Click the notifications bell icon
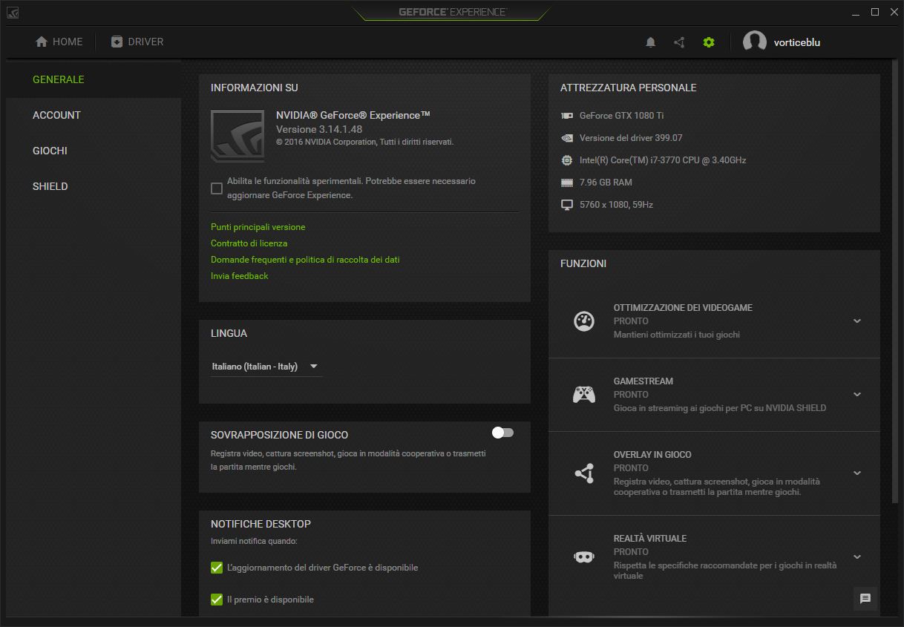 (x=650, y=42)
